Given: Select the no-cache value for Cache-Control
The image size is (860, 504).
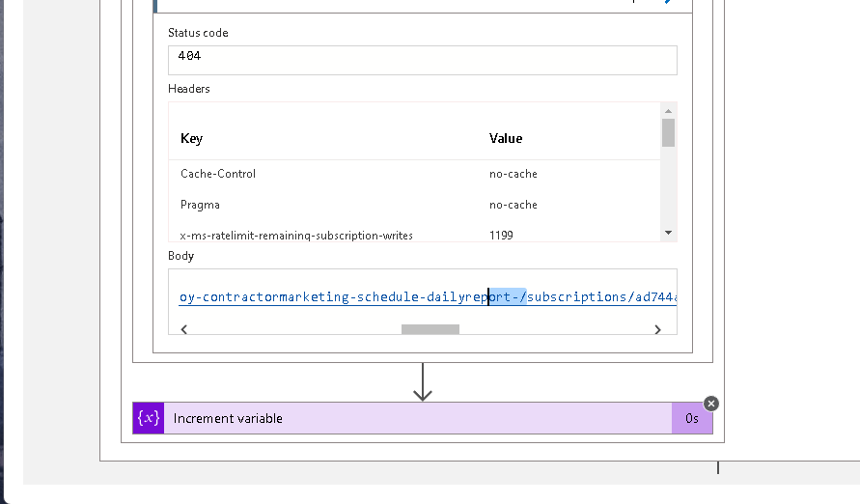Looking at the screenshot, I should pyautogui.click(x=513, y=174).
